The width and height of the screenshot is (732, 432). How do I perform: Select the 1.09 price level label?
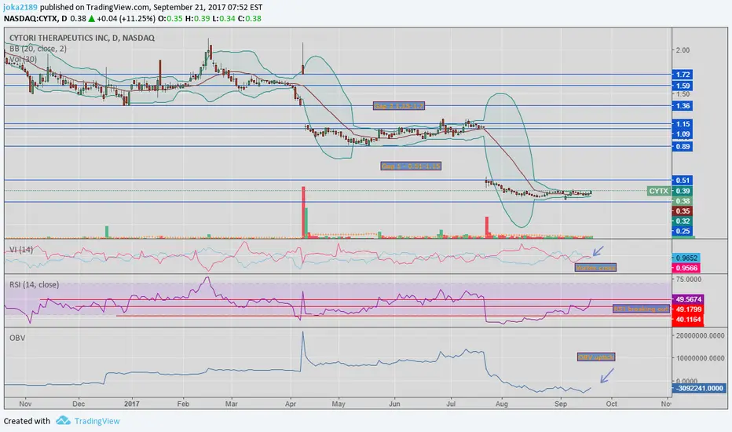683,134
